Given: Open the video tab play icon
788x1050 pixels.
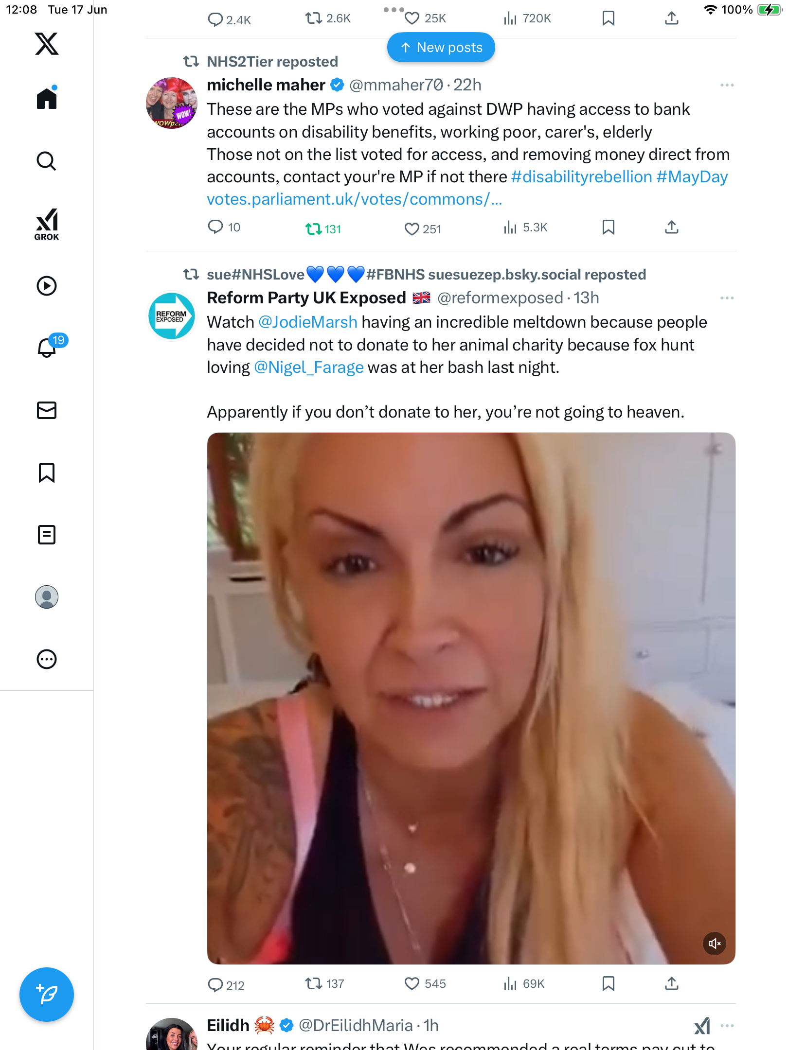Looking at the screenshot, I should pos(47,286).
